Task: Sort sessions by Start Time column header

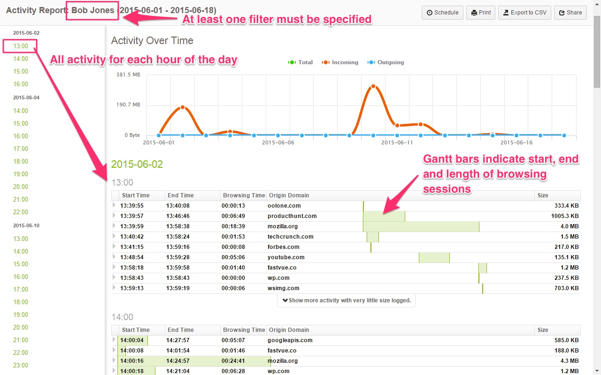Action: click(135, 195)
